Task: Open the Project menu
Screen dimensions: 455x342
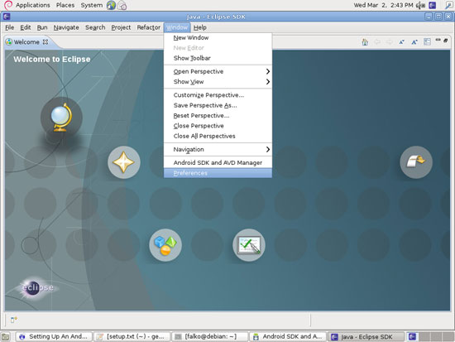Action: (x=121, y=27)
